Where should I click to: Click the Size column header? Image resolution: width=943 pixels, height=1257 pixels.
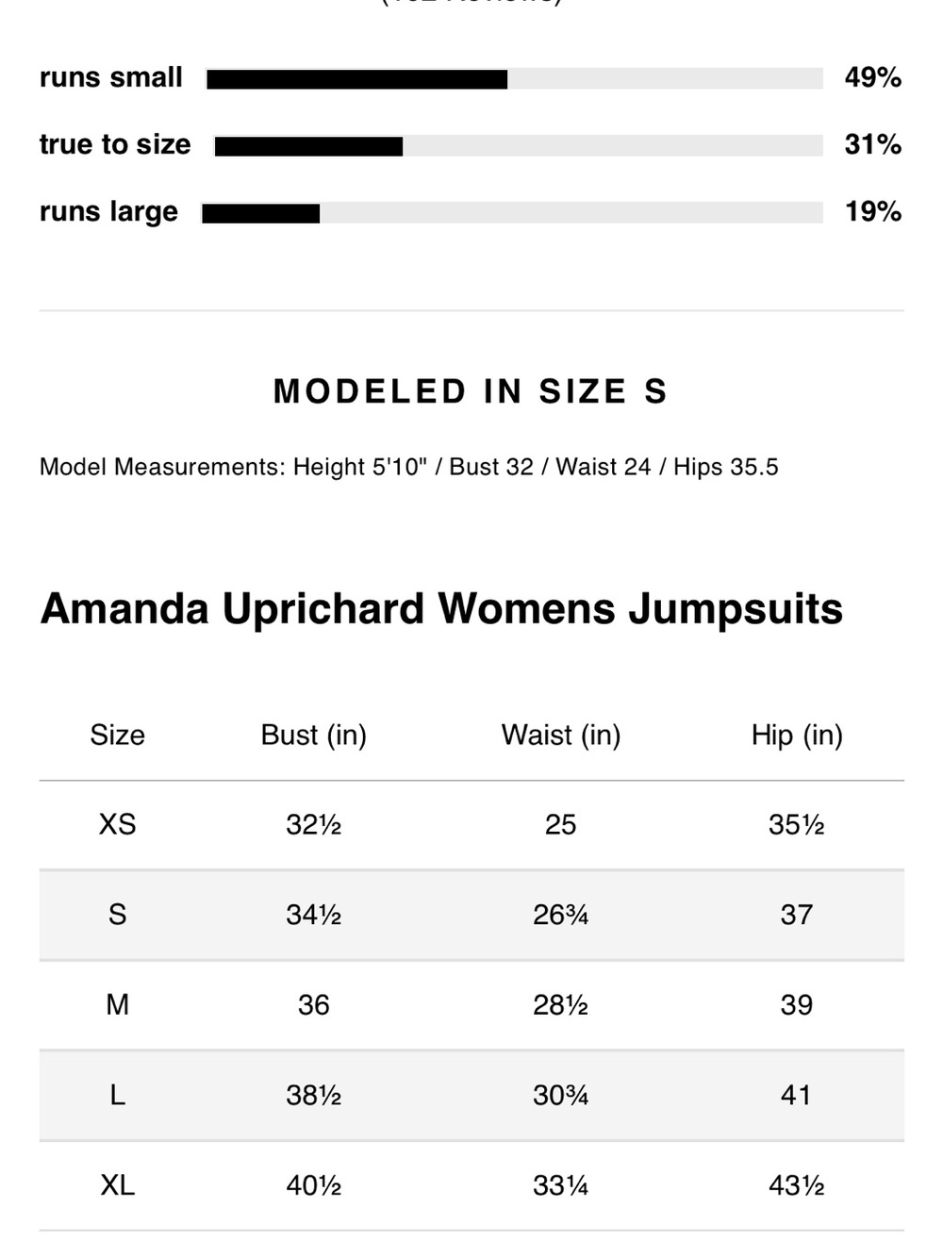(x=117, y=735)
